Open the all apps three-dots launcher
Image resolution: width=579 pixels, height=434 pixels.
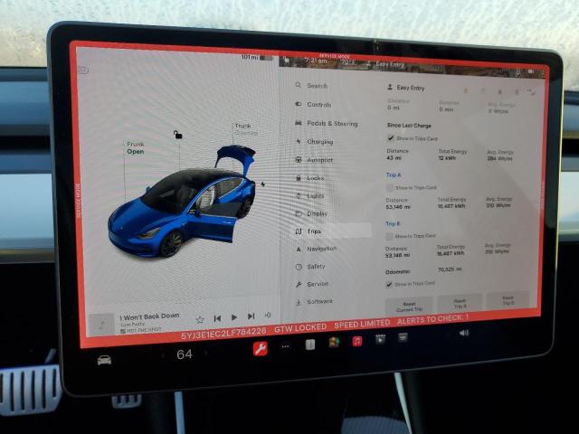pyautogui.click(x=286, y=346)
